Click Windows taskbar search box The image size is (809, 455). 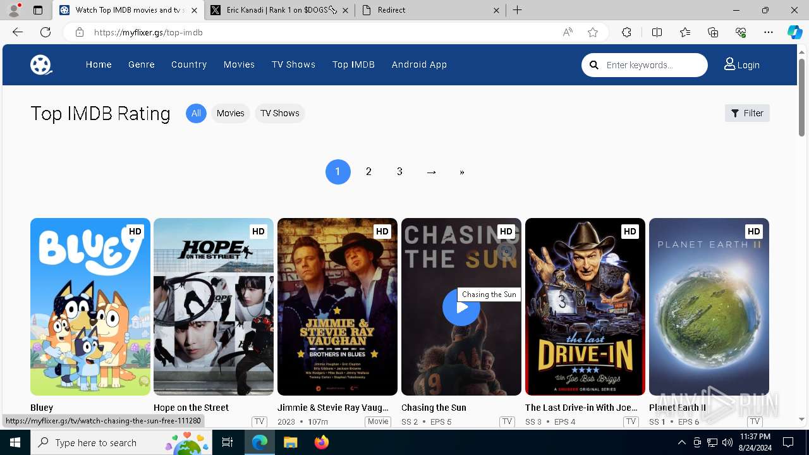[122, 442]
